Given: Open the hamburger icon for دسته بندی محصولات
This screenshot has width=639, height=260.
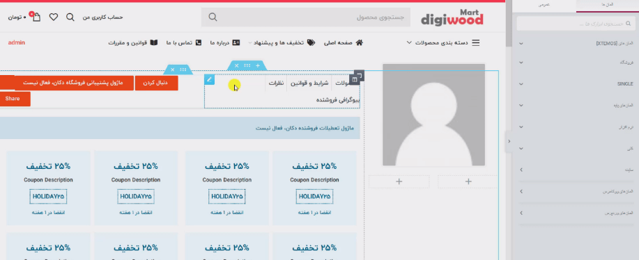Looking at the screenshot, I should (x=475, y=42).
